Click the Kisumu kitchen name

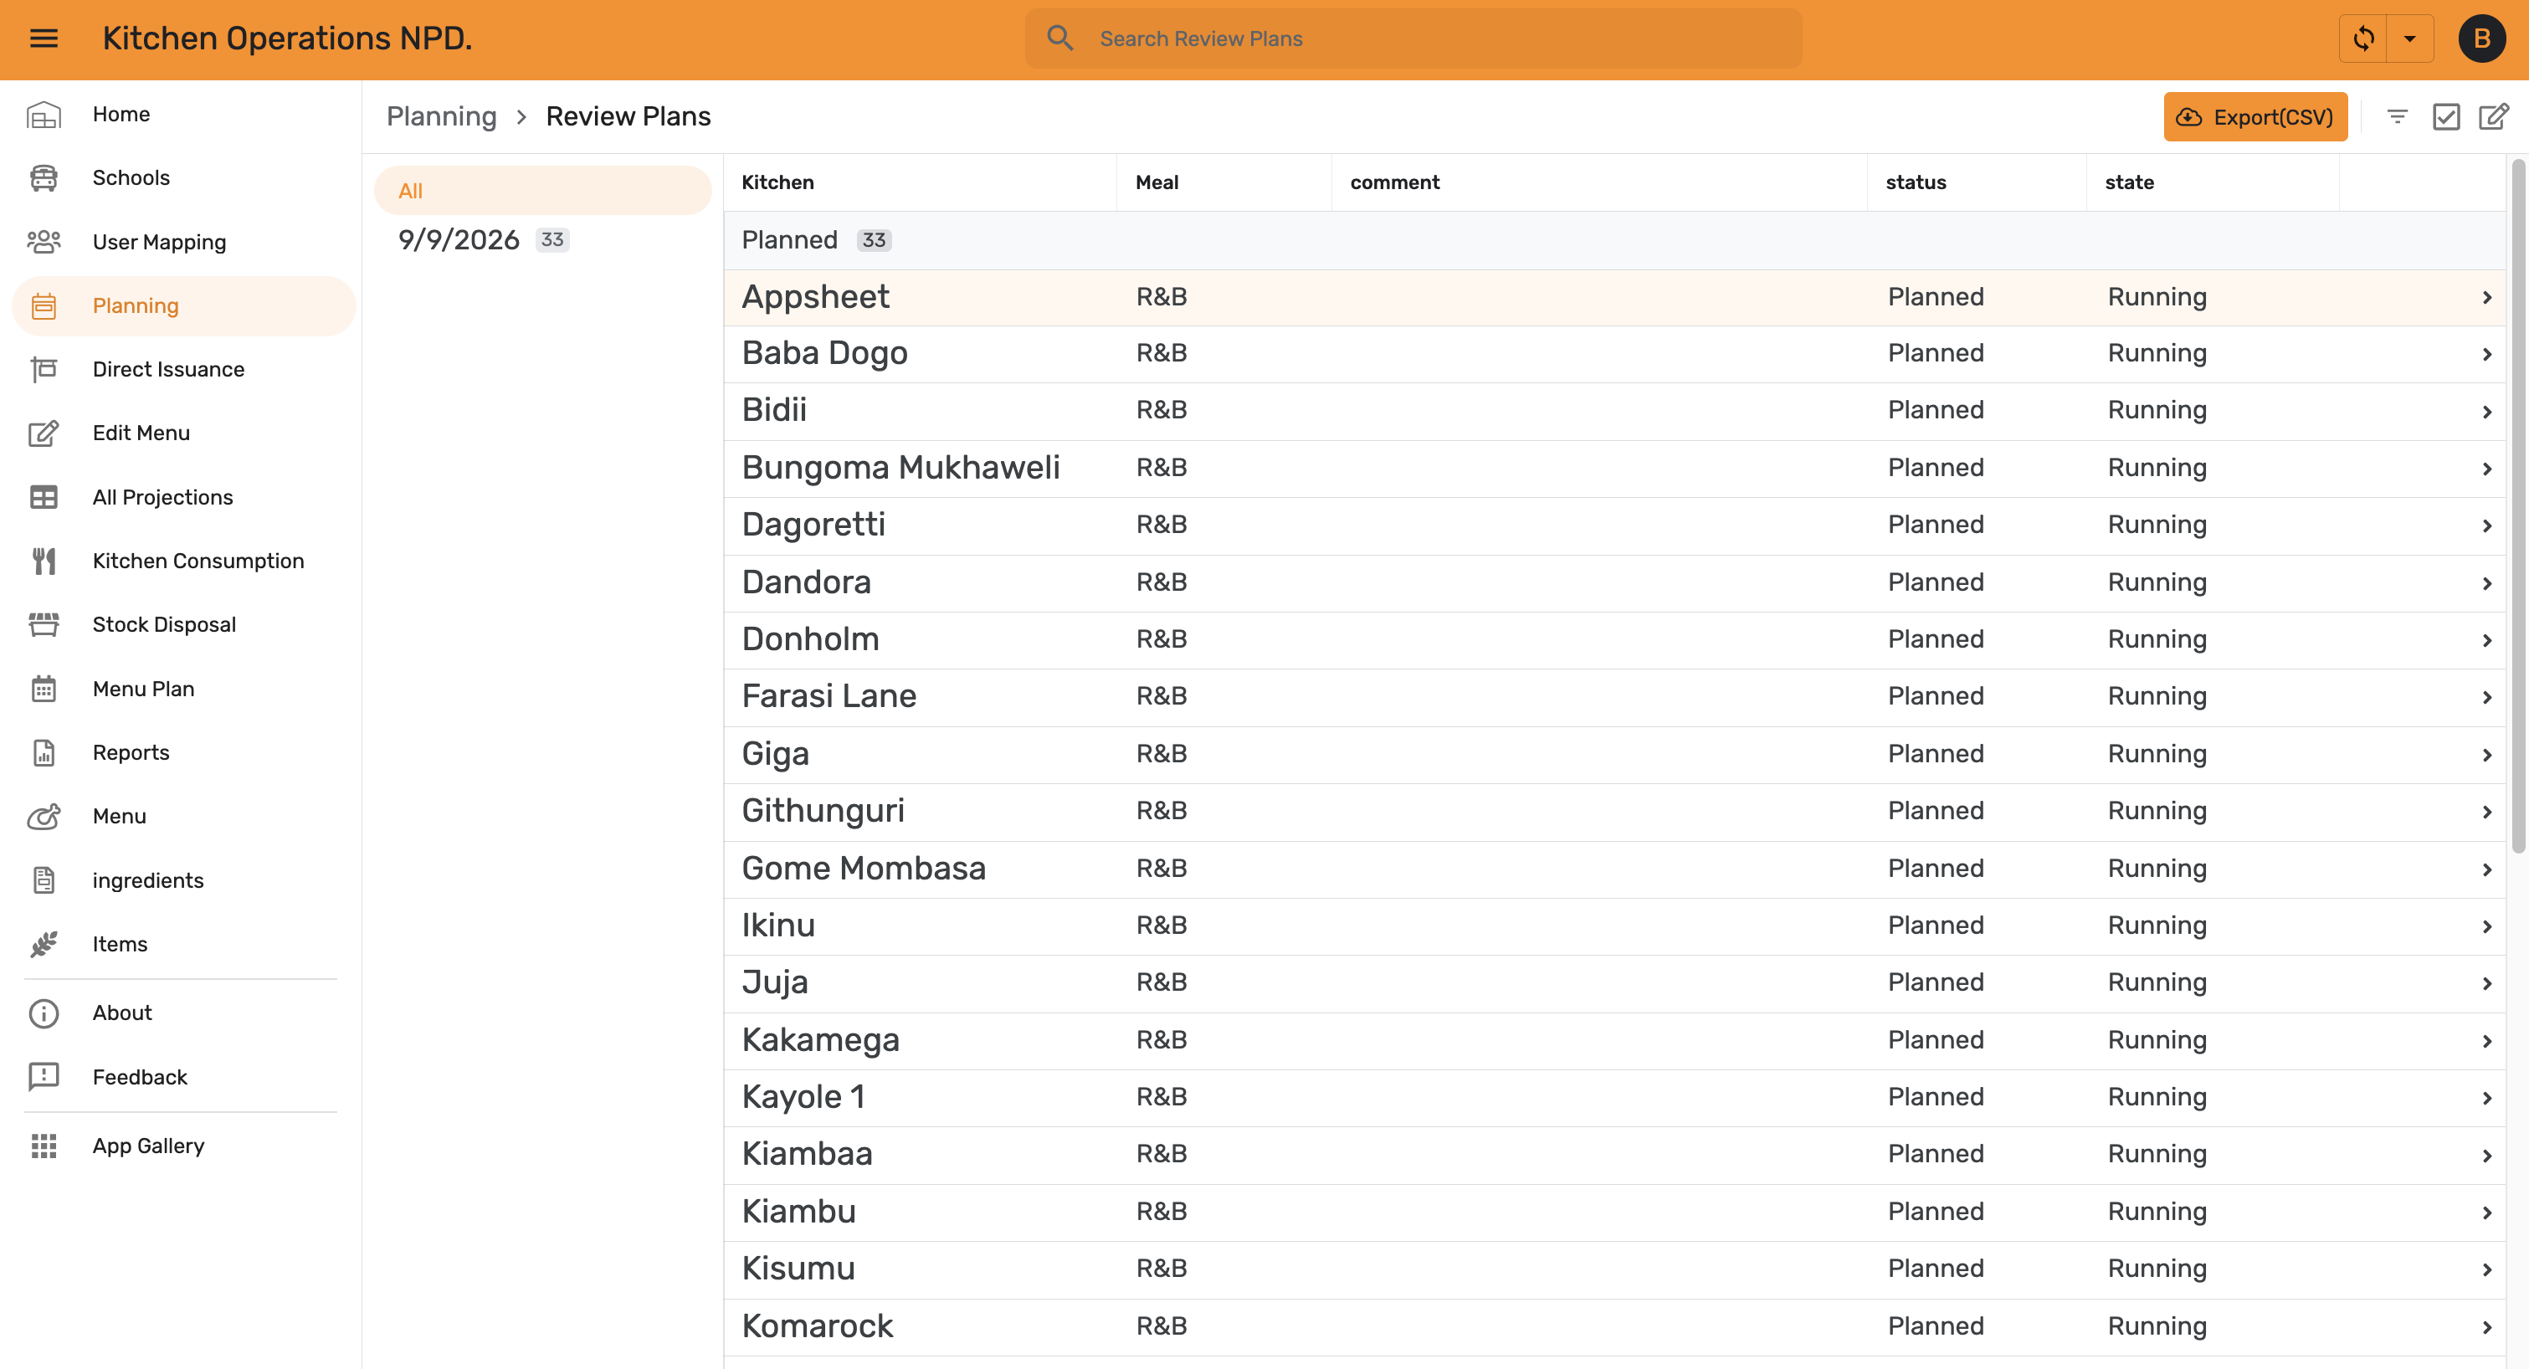(x=798, y=1268)
